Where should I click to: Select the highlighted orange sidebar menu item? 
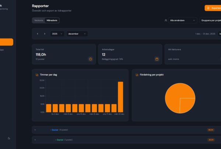click(6, 42)
